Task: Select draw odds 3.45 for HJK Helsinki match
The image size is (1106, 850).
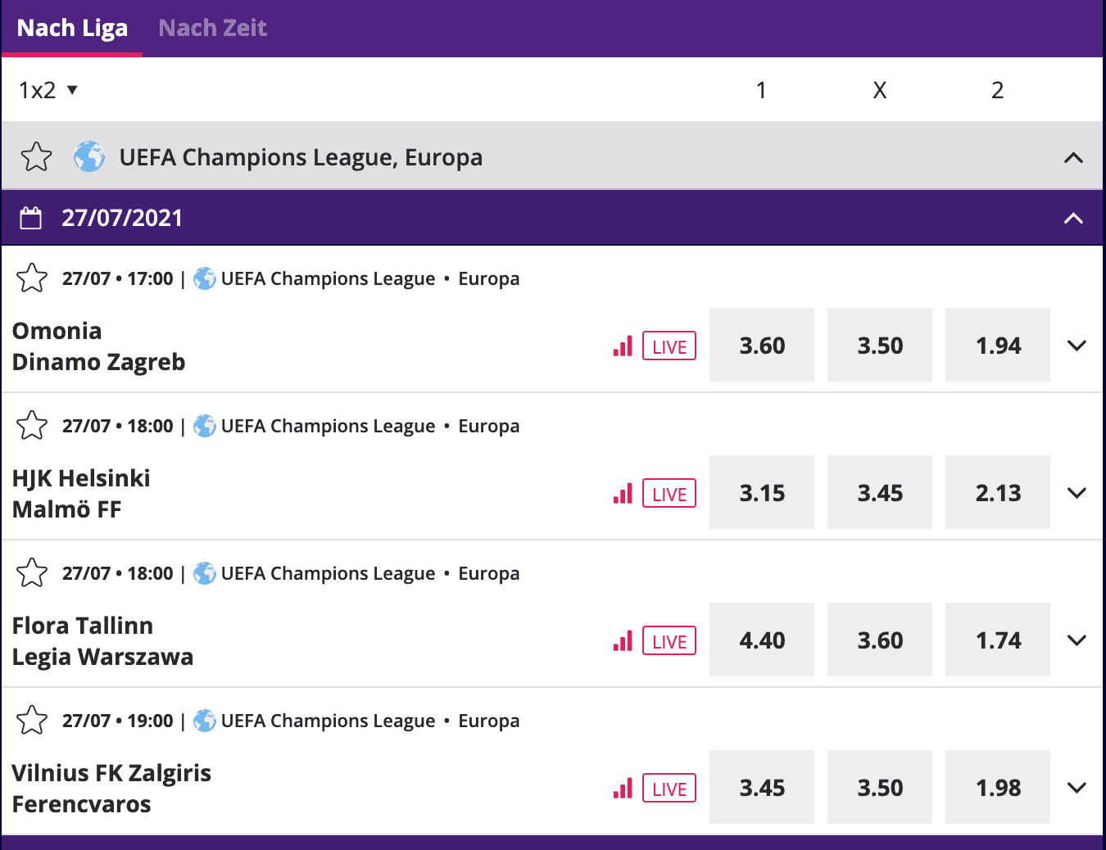Action: coord(880,492)
